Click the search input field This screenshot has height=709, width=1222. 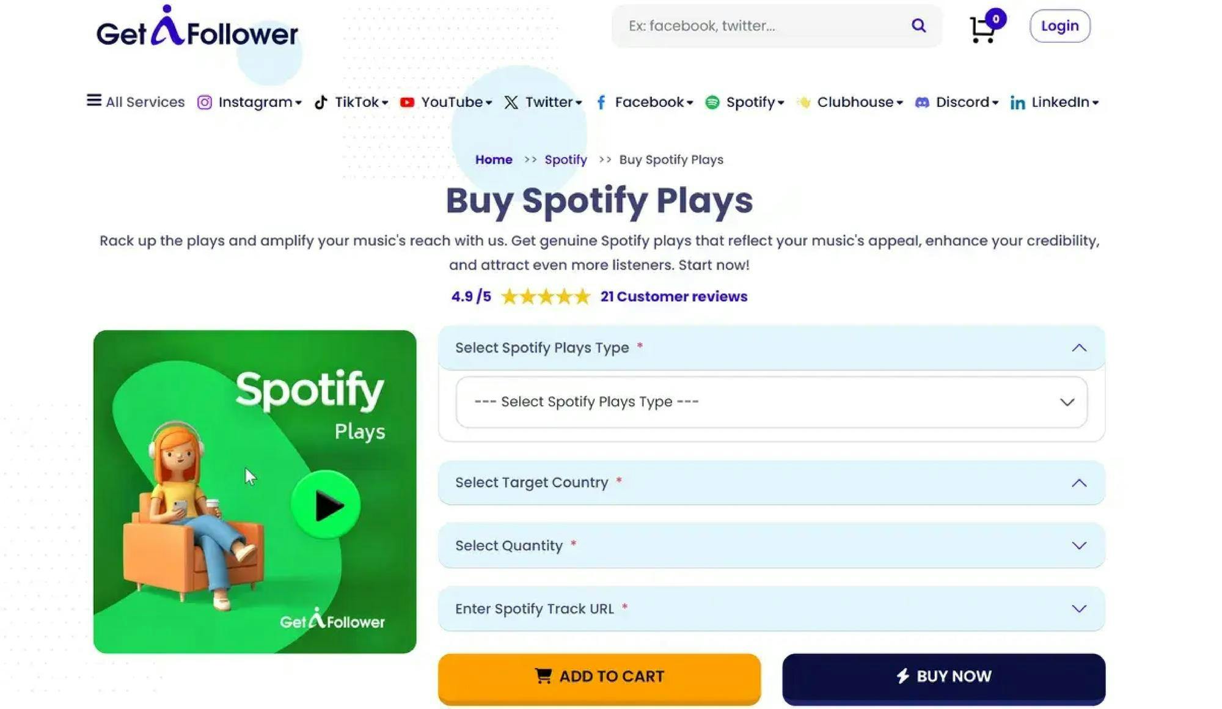764,26
